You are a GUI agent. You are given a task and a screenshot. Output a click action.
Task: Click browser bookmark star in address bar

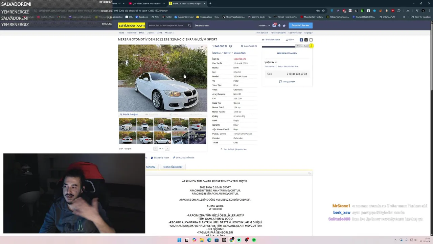[323, 11]
